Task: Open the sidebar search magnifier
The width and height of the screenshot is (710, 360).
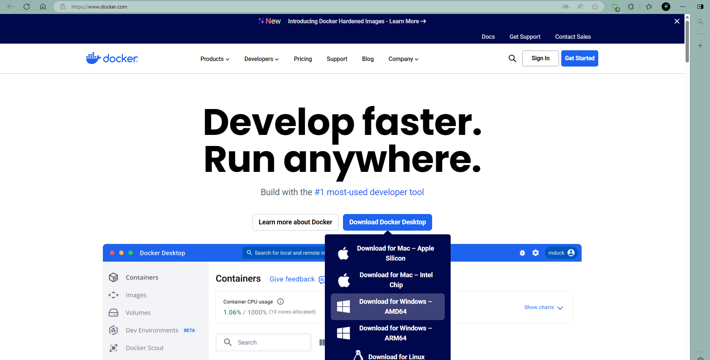Action: tap(700, 22)
